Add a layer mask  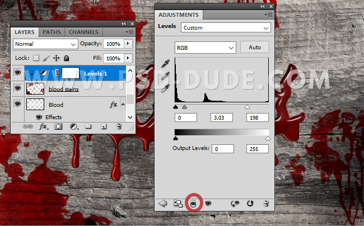(x=58, y=126)
